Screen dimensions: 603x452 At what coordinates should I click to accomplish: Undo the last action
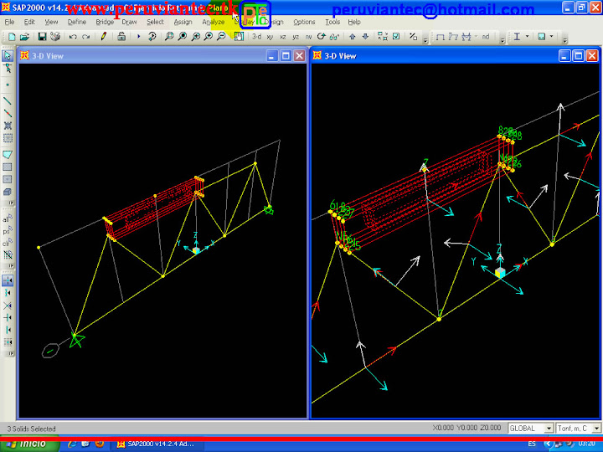pyautogui.click(x=73, y=37)
